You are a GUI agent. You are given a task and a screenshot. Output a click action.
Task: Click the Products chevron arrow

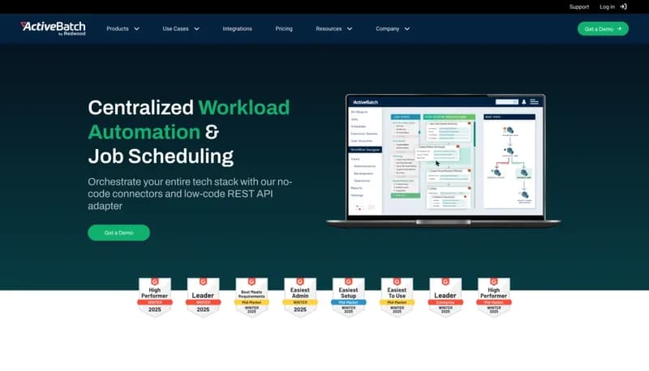point(136,29)
